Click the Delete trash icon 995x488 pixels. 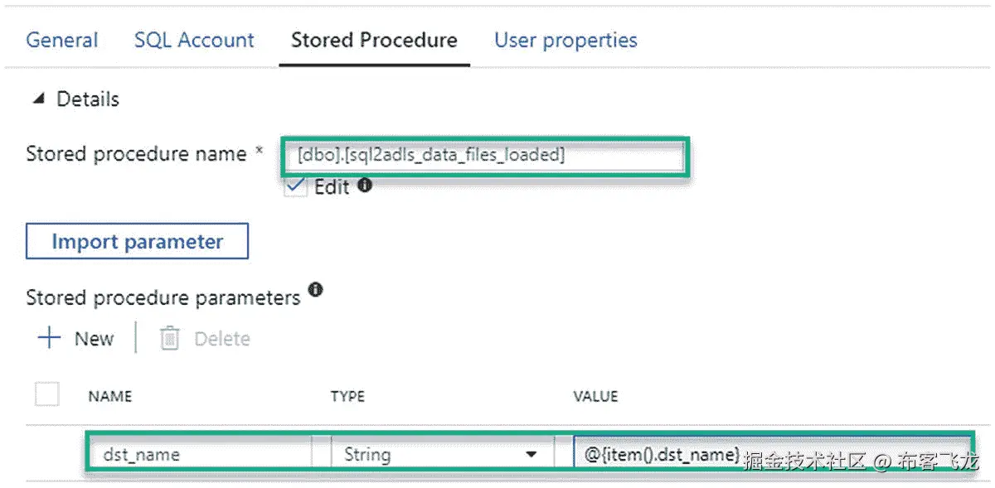coord(169,338)
